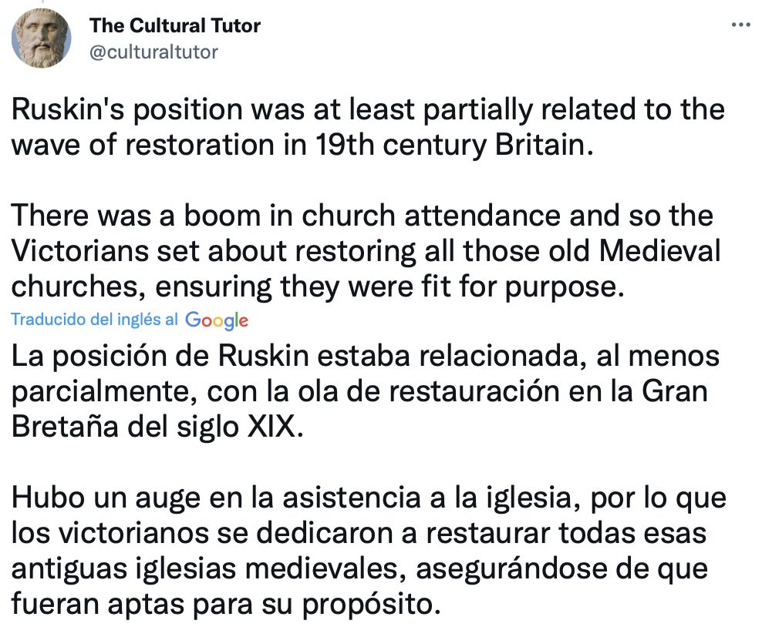Click the line starting 'There was a boom'

[362, 216]
